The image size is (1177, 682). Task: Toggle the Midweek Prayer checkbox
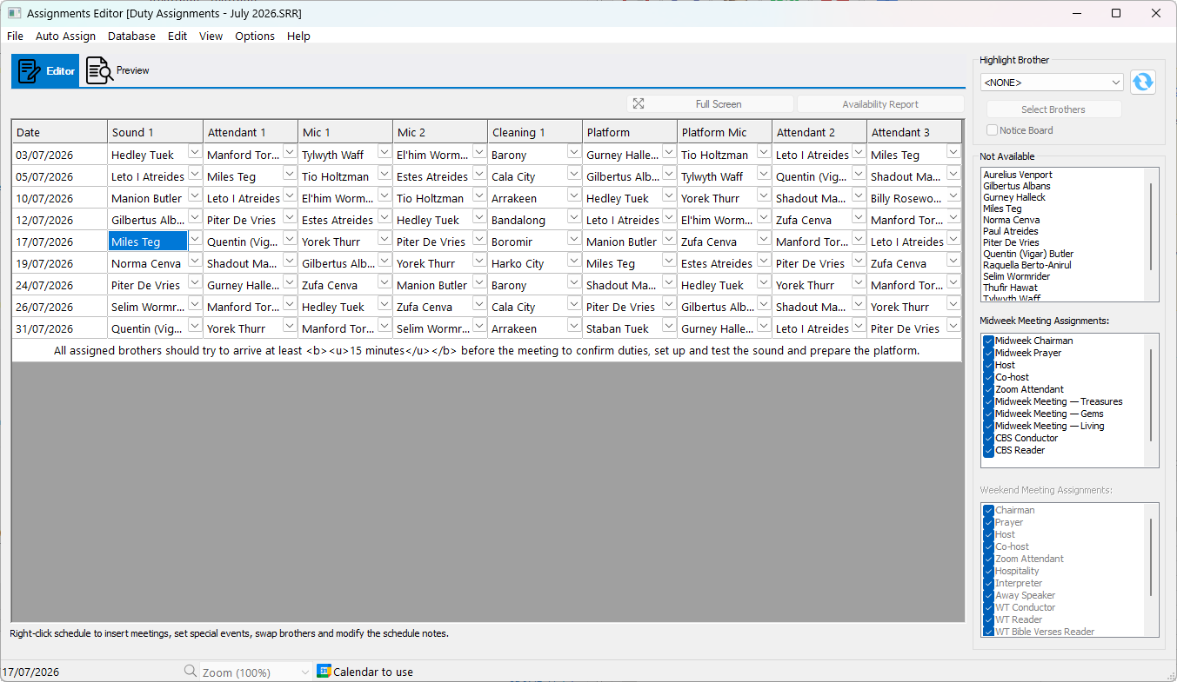[x=988, y=353]
